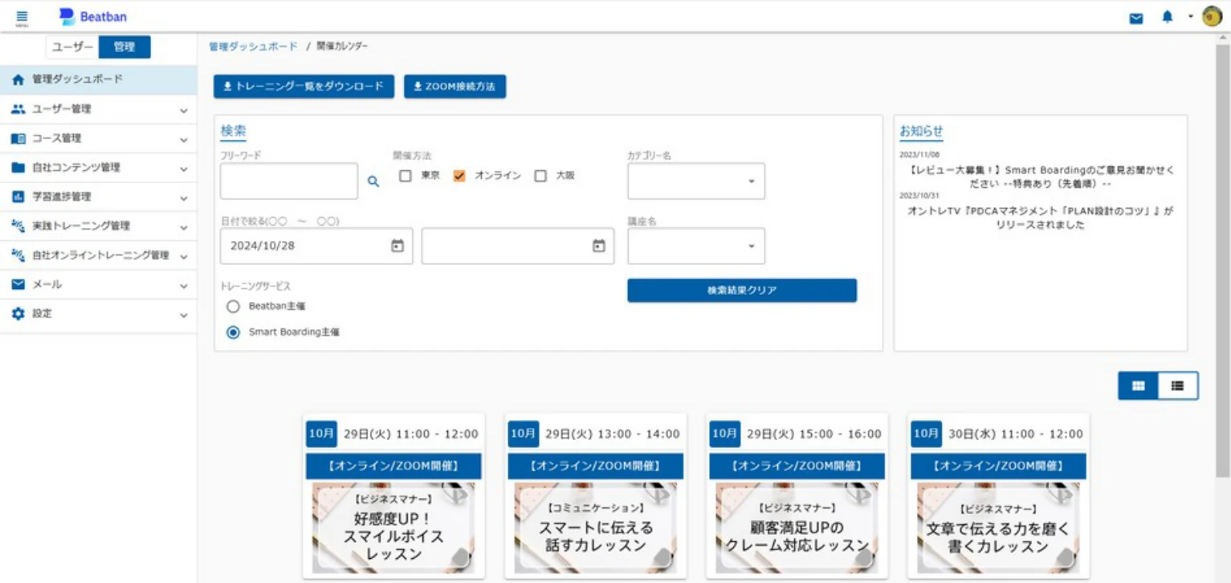Open the カテゴリー名 dropdown
Screen dimensions: 1231x583
(x=696, y=181)
